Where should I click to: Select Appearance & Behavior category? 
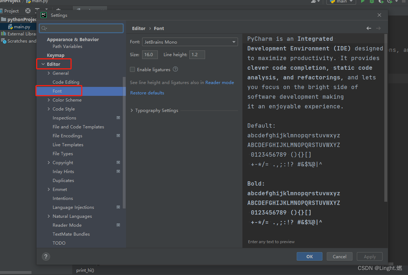click(x=73, y=39)
